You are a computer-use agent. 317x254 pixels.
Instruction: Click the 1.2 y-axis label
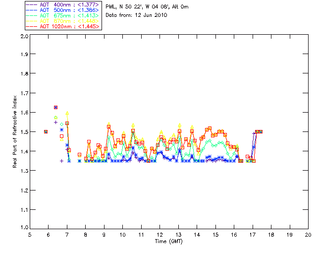point(24,190)
